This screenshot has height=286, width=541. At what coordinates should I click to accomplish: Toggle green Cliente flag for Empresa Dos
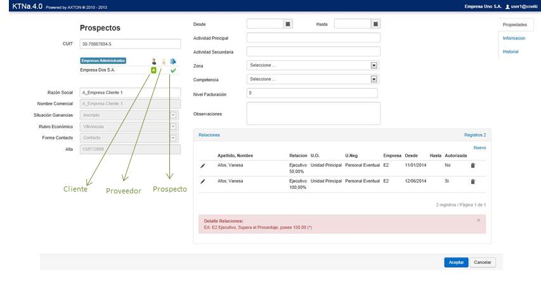(153, 70)
